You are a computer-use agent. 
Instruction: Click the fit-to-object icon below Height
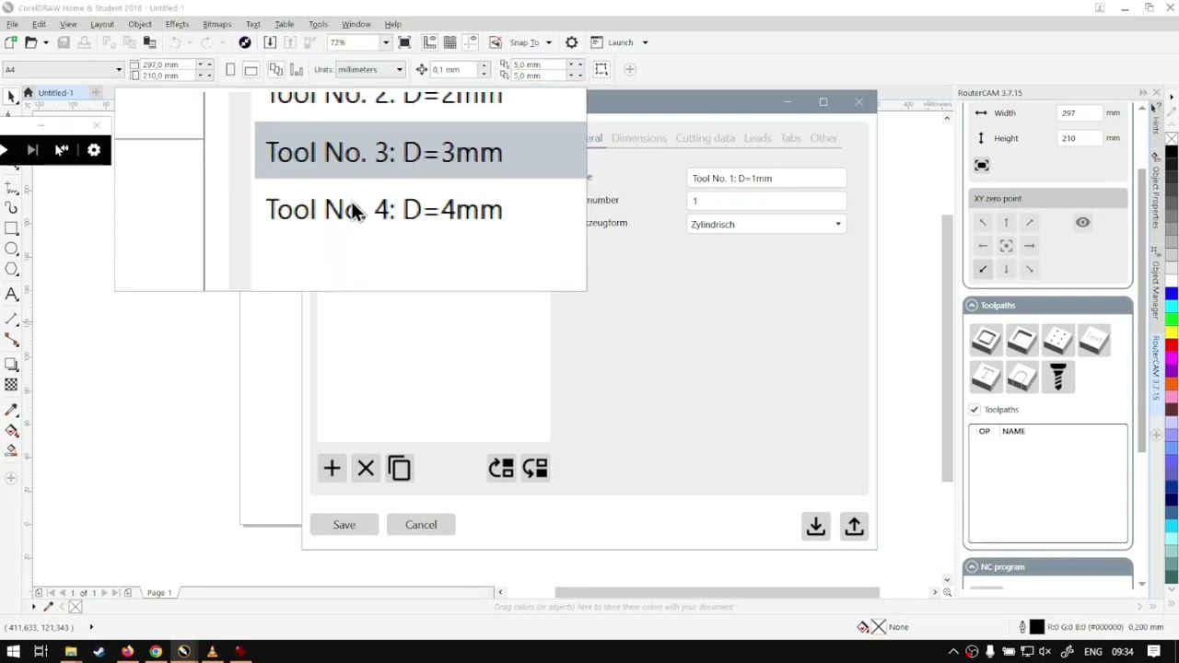pyautogui.click(x=982, y=165)
